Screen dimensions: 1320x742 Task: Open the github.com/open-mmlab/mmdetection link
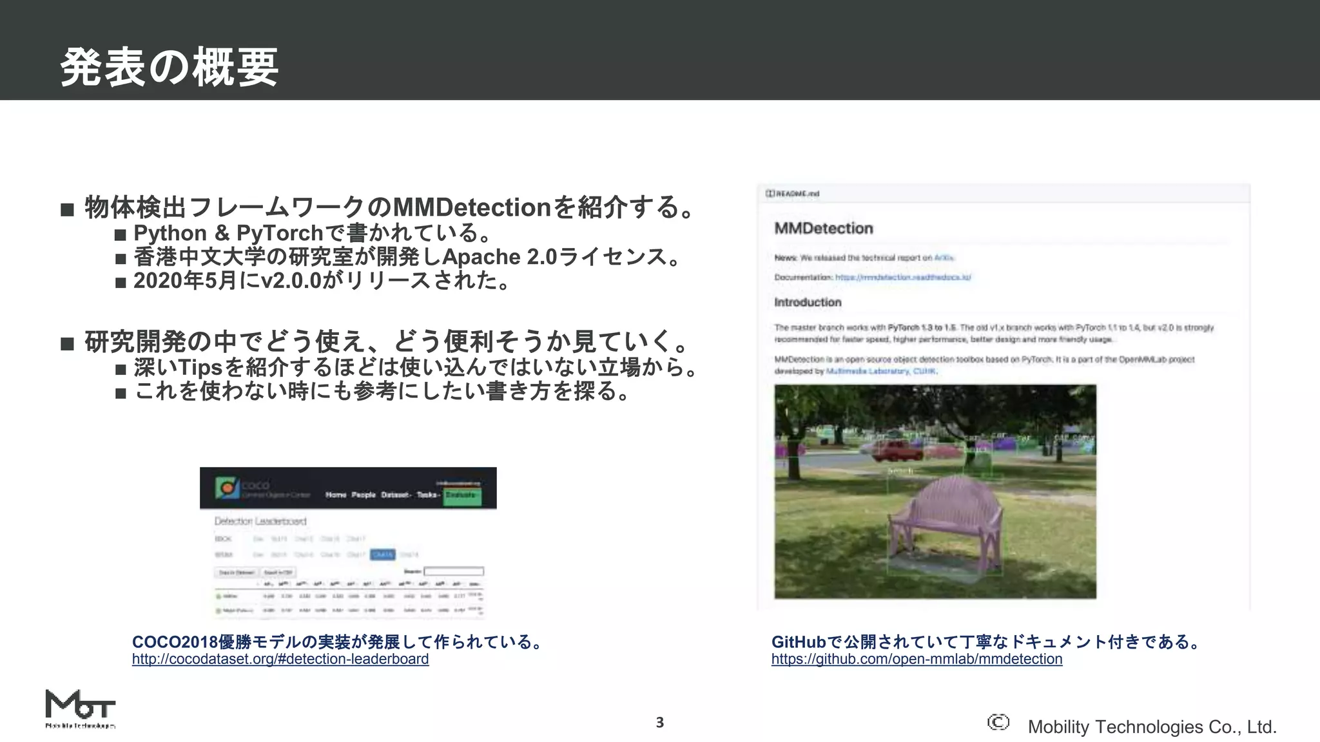[917, 659]
